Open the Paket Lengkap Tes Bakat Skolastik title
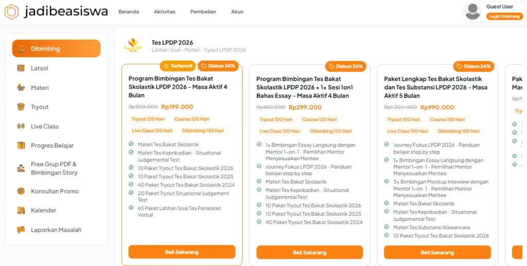527x266 pixels. (x=435, y=87)
